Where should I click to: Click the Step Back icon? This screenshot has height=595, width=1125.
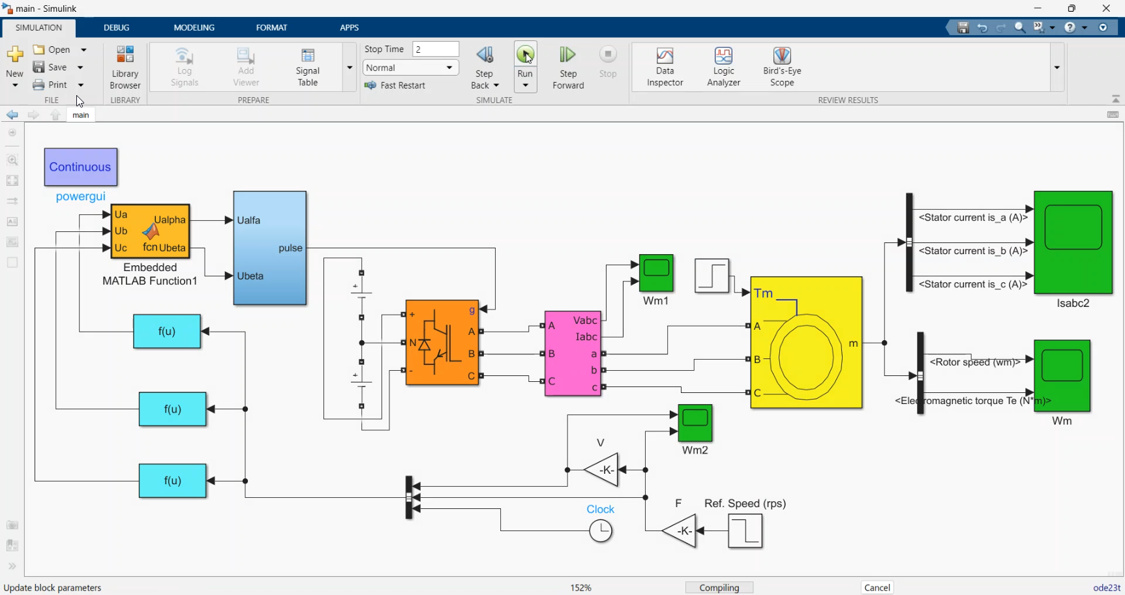[485, 55]
